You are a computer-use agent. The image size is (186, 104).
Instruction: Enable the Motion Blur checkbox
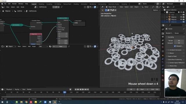(169, 66)
